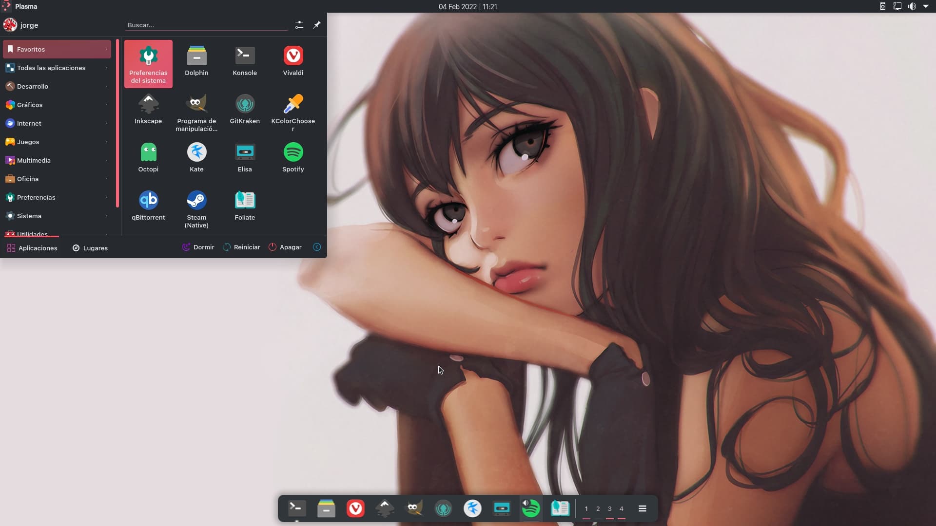Viewport: 936px width, 526px height.
Task: Click Spotify icon in the dock
Action: pos(531,508)
